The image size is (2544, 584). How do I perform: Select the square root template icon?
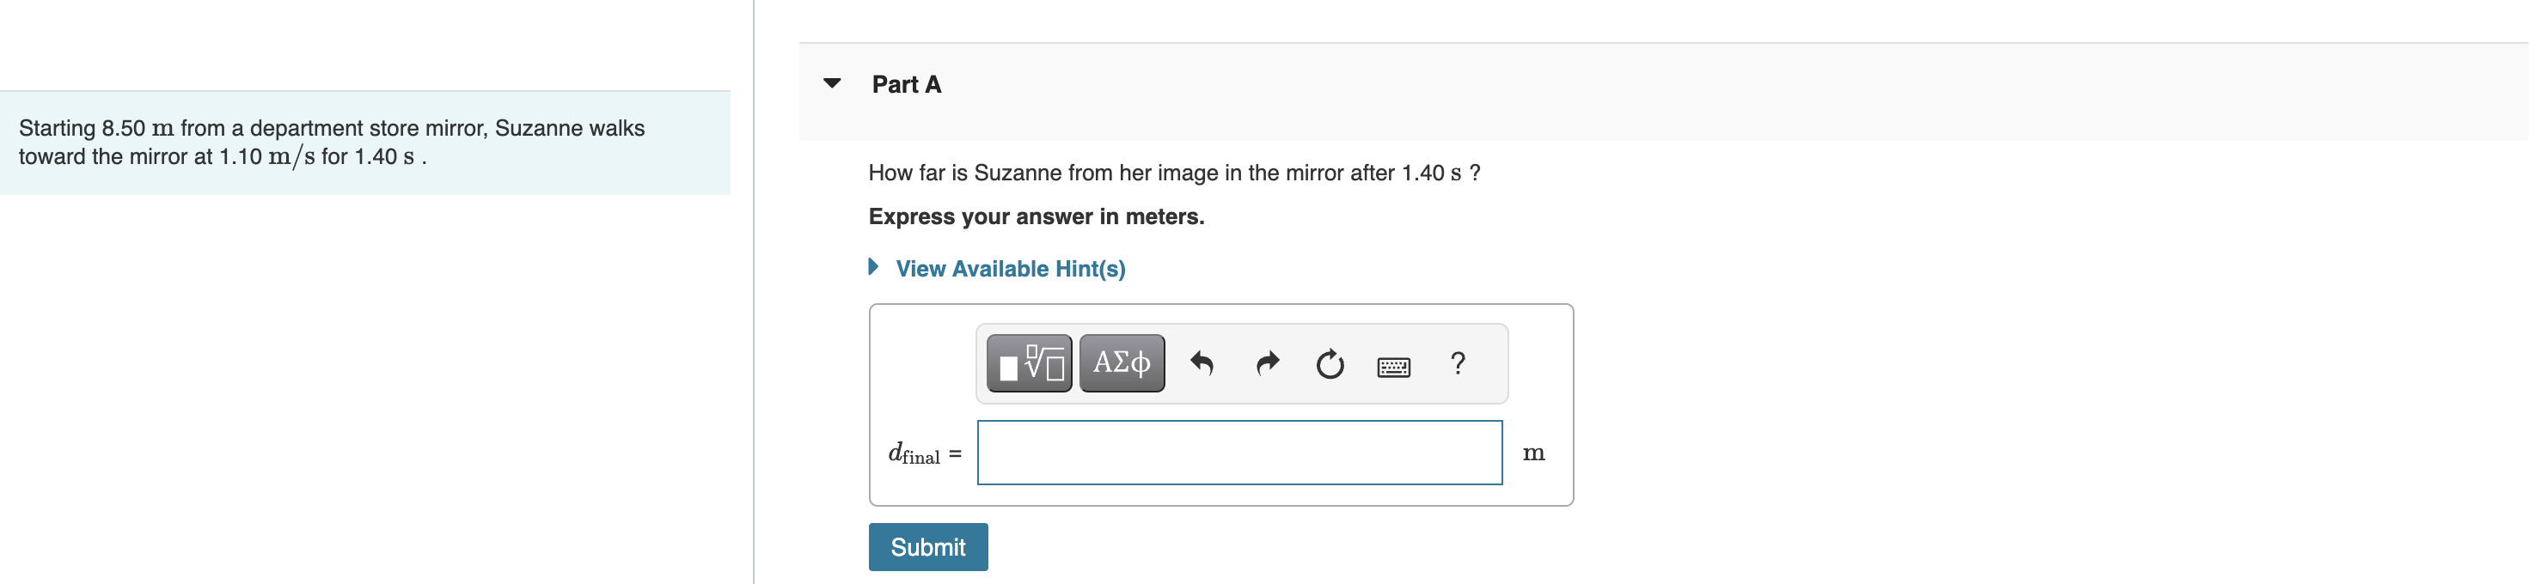click(x=1028, y=363)
